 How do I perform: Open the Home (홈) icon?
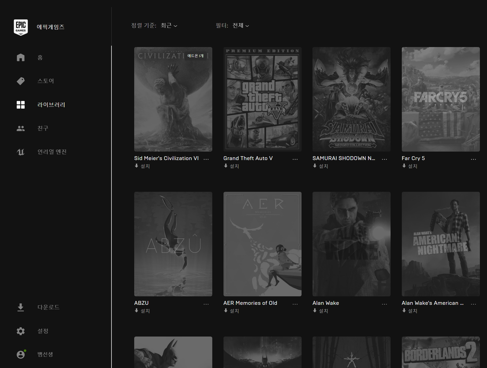click(x=21, y=57)
